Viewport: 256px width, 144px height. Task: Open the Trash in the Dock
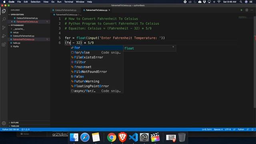[x=182, y=137]
